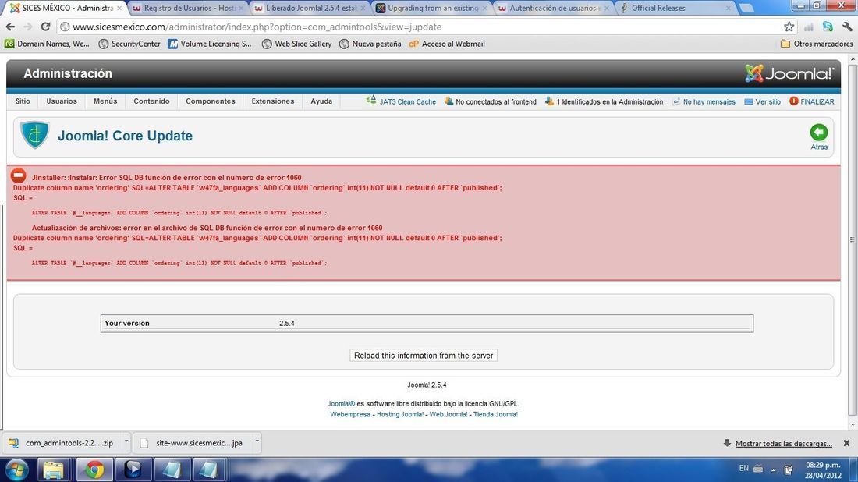Run JAT3 Clean Cache
Viewport: 858px width, 482px height.
coord(402,101)
